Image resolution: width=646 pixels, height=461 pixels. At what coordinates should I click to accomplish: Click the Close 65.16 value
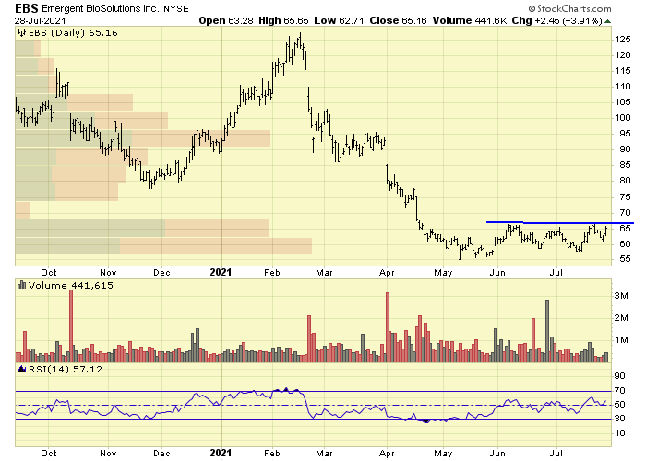[398, 20]
